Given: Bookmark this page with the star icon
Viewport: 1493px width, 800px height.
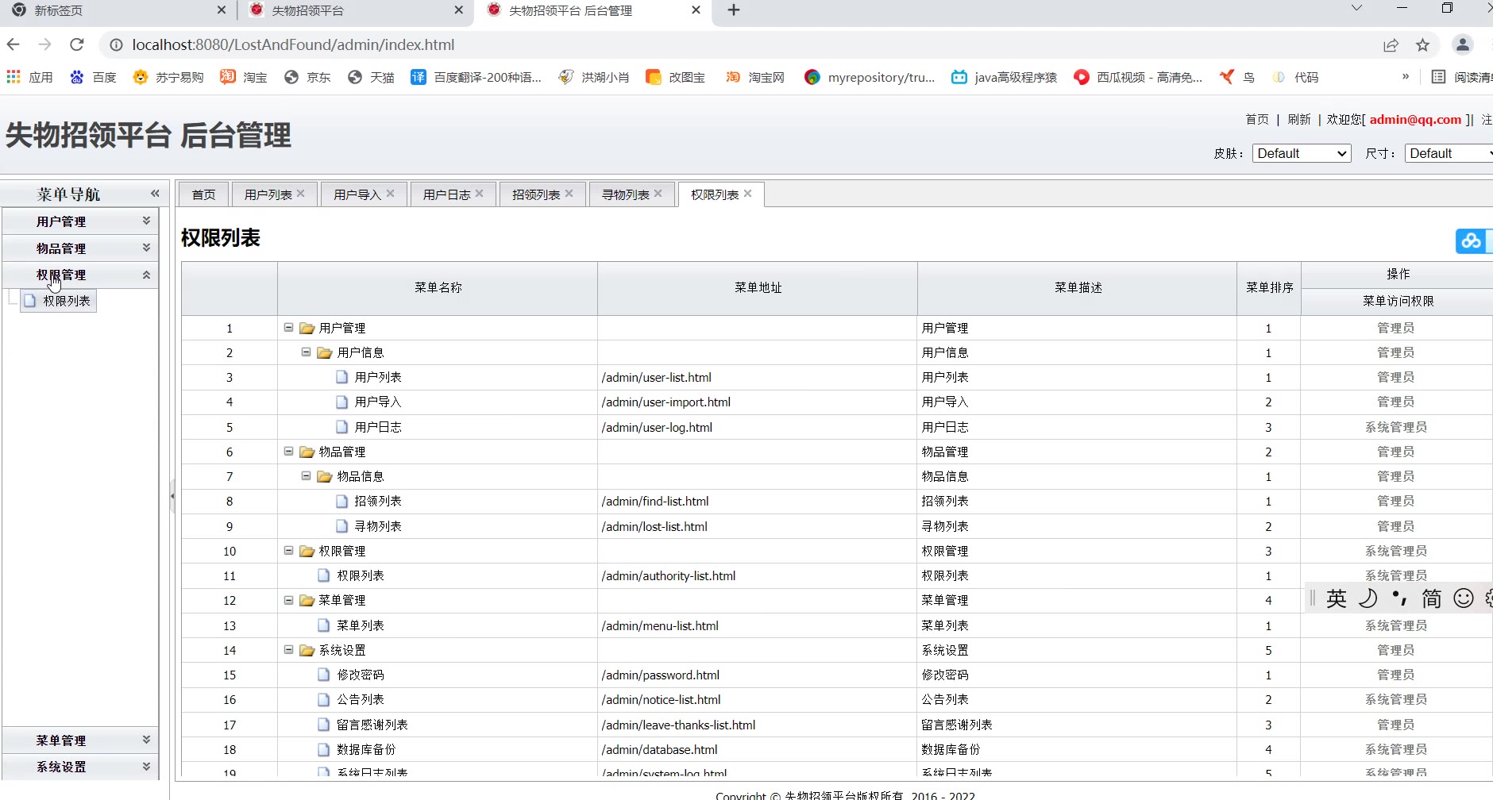Looking at the screenshot, I should click(x=1422, y=45).
